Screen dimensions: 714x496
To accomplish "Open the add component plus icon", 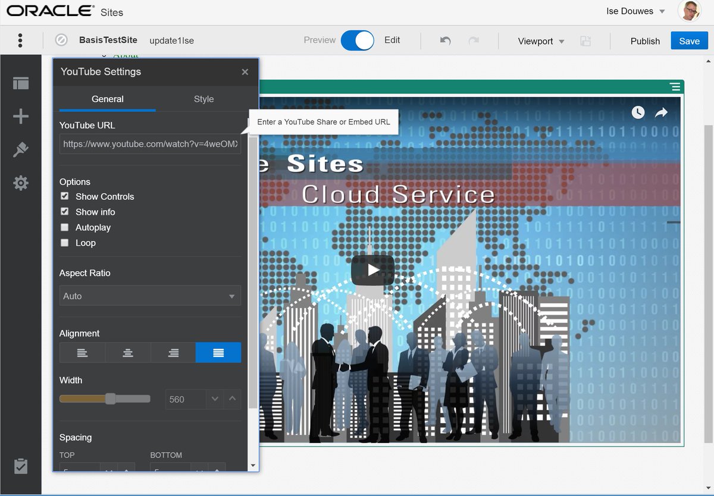I will point(21,116).
